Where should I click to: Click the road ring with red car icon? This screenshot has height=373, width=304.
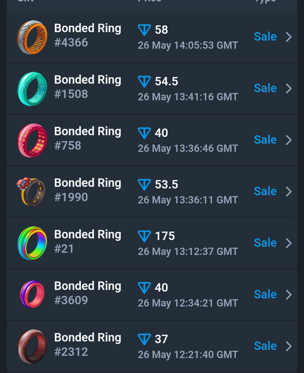click(x=31, y=191)
